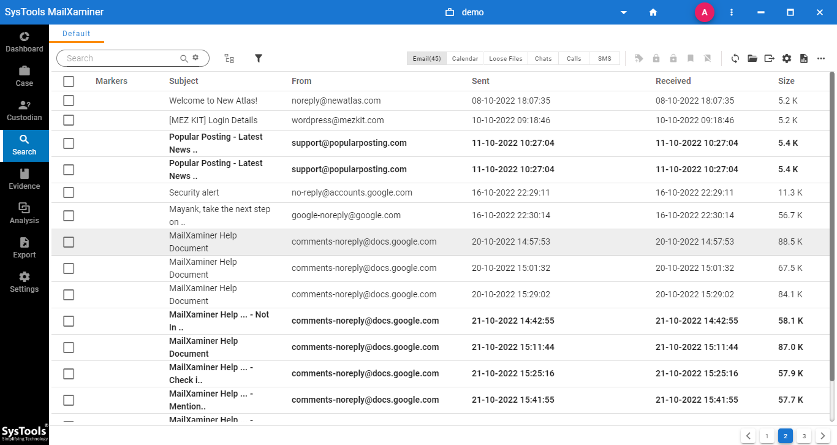Sort by the Received column header
The height and width of the screenshot is (445, 837).
tap(673, 81)
